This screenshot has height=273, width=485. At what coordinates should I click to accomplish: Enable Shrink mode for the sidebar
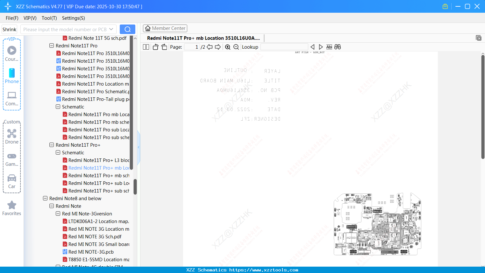9,29
